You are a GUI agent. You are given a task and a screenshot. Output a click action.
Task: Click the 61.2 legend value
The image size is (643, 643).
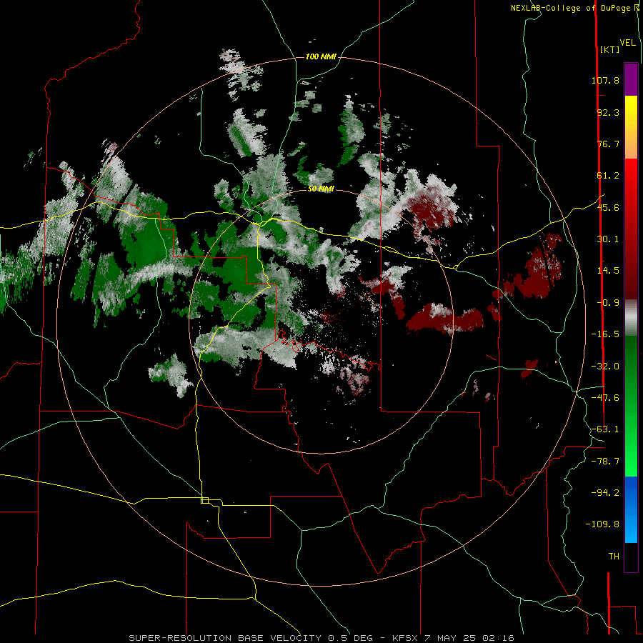tap(608, 176)
